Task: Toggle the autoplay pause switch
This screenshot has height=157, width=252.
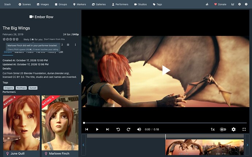Action: point(223,129)
